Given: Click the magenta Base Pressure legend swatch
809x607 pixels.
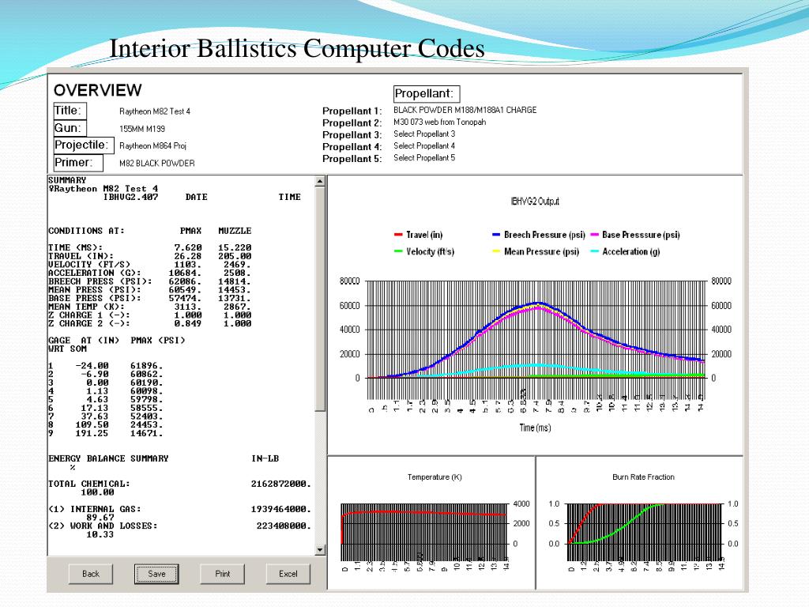Looking at the screenshot, I should pyautogui.click(x=594, y=235).
